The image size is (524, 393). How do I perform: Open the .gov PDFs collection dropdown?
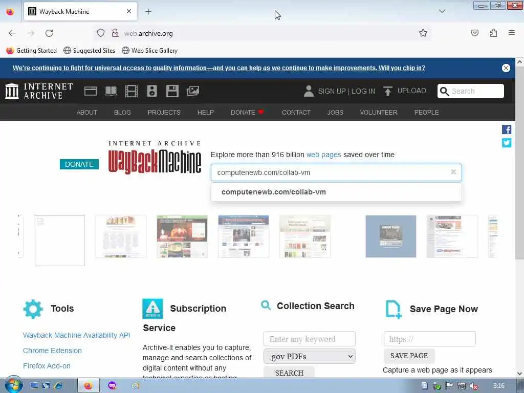pyautogui.click(x=310, y=356)
